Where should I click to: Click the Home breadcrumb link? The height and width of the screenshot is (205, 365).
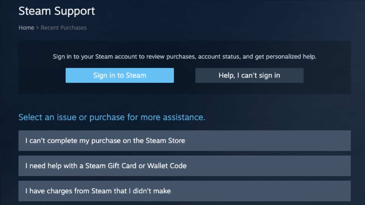point(26,28)
